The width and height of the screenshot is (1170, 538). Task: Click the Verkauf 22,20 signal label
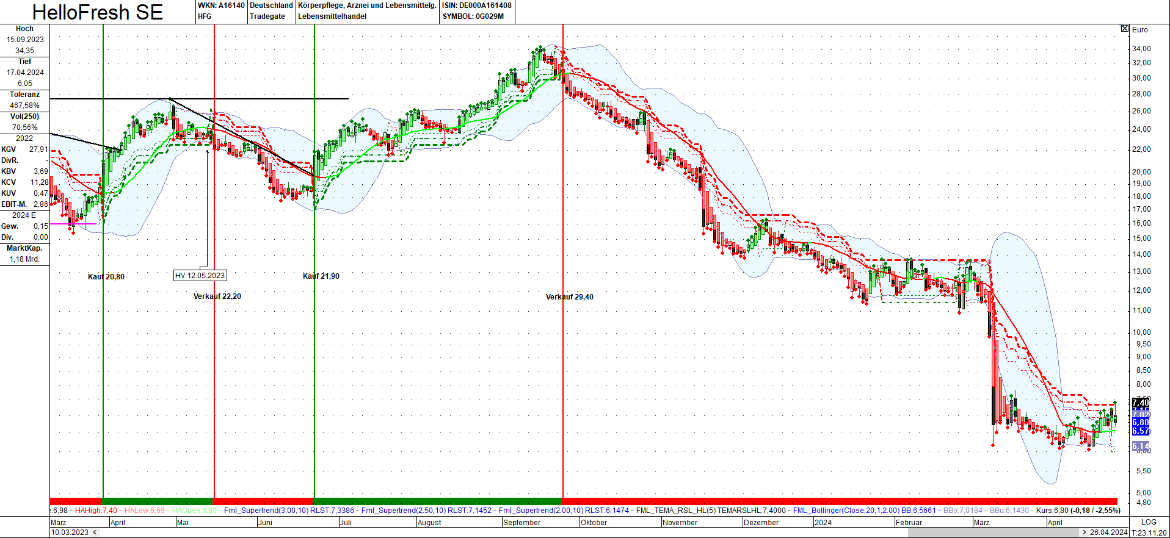point(217,296)
